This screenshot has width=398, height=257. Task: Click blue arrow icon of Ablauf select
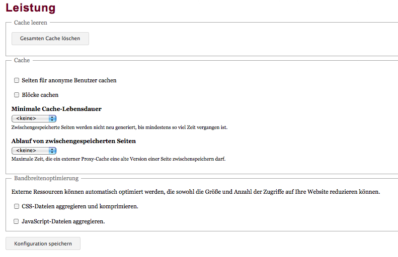52,151
